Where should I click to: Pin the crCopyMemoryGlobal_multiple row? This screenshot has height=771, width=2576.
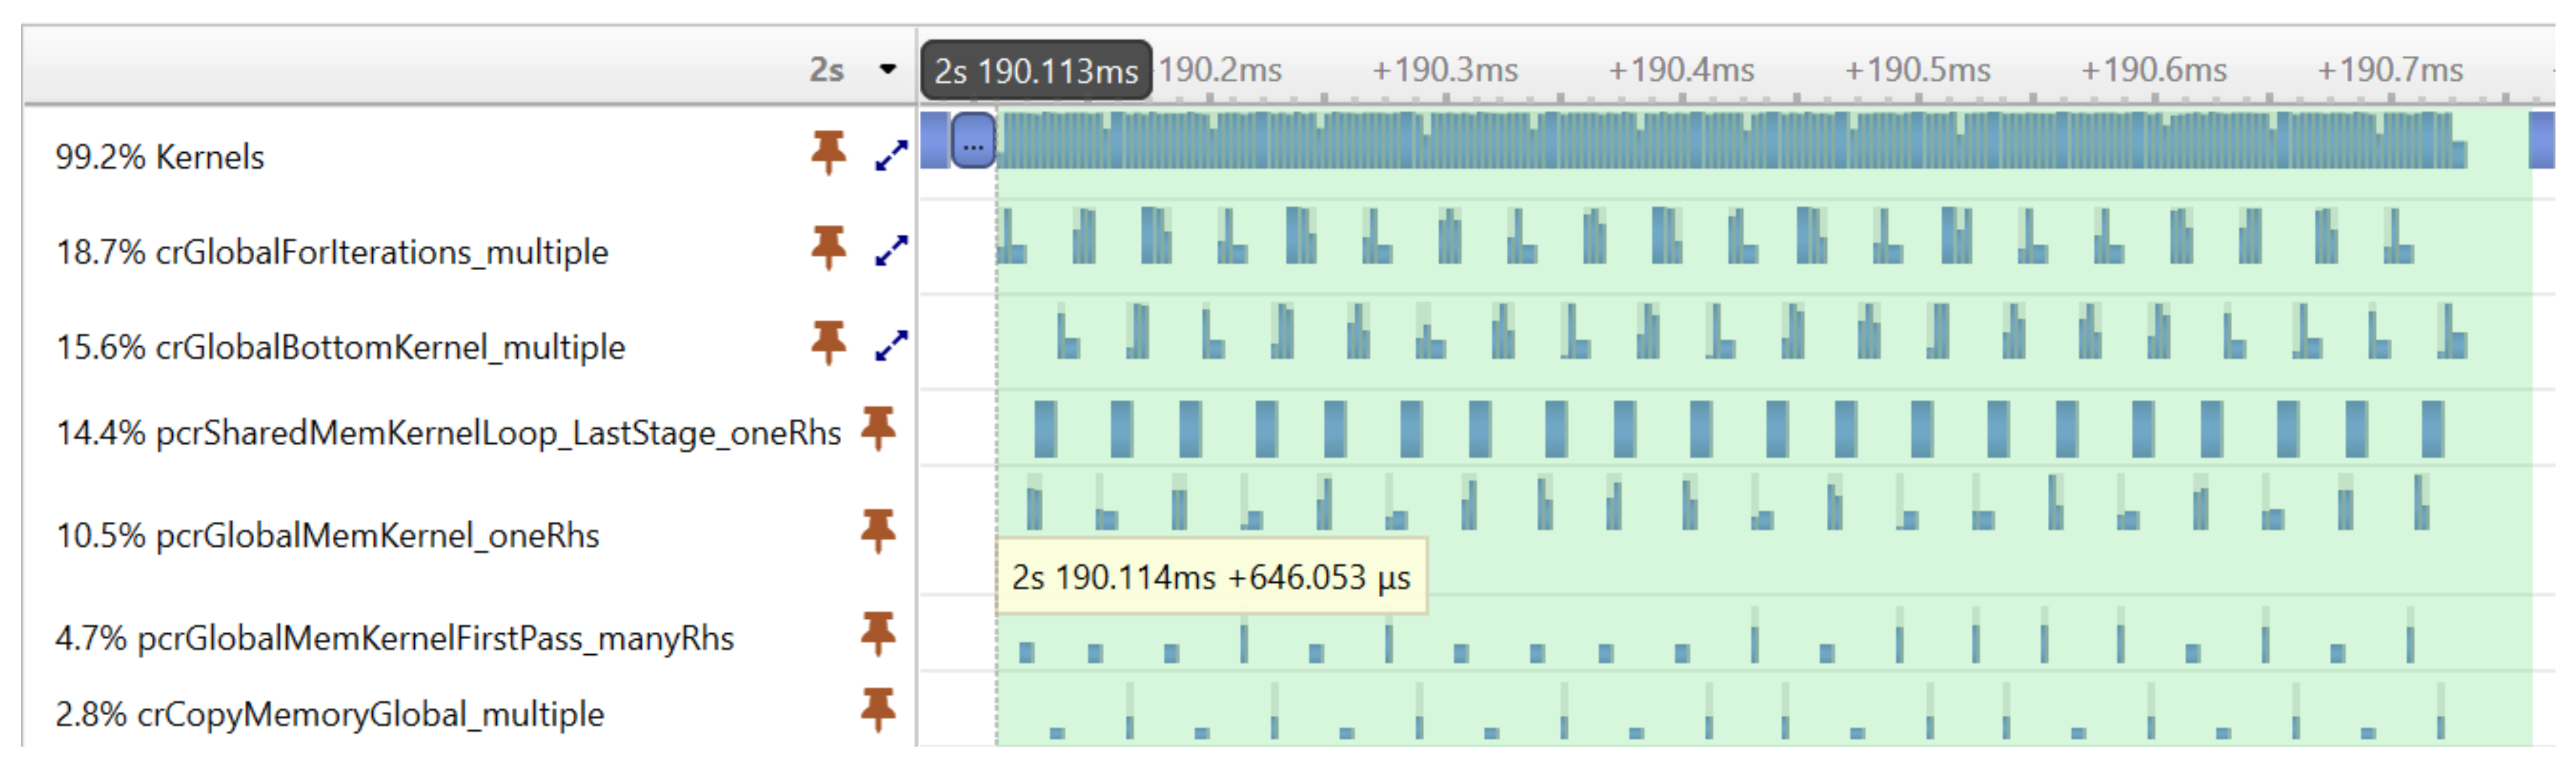click(x=878, y=710)
